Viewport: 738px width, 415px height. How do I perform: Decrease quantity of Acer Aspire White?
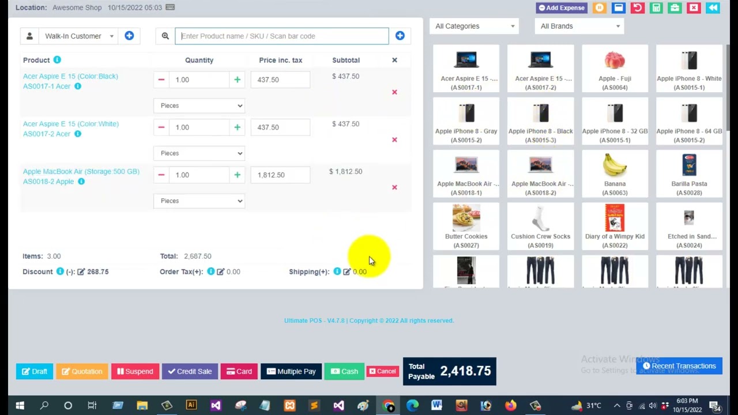(161, 127)
